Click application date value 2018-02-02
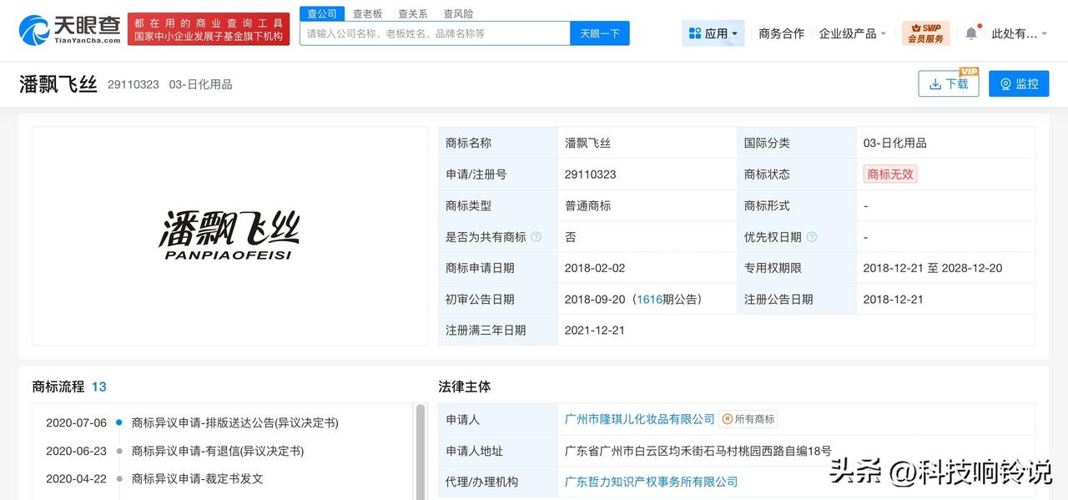This screenshot has height=500, width=1068. pos(595,268)
